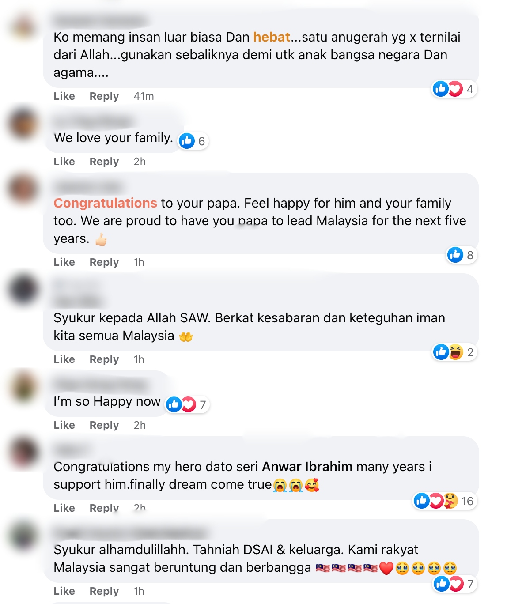Like the "We love your family" comment

(64, 162)
